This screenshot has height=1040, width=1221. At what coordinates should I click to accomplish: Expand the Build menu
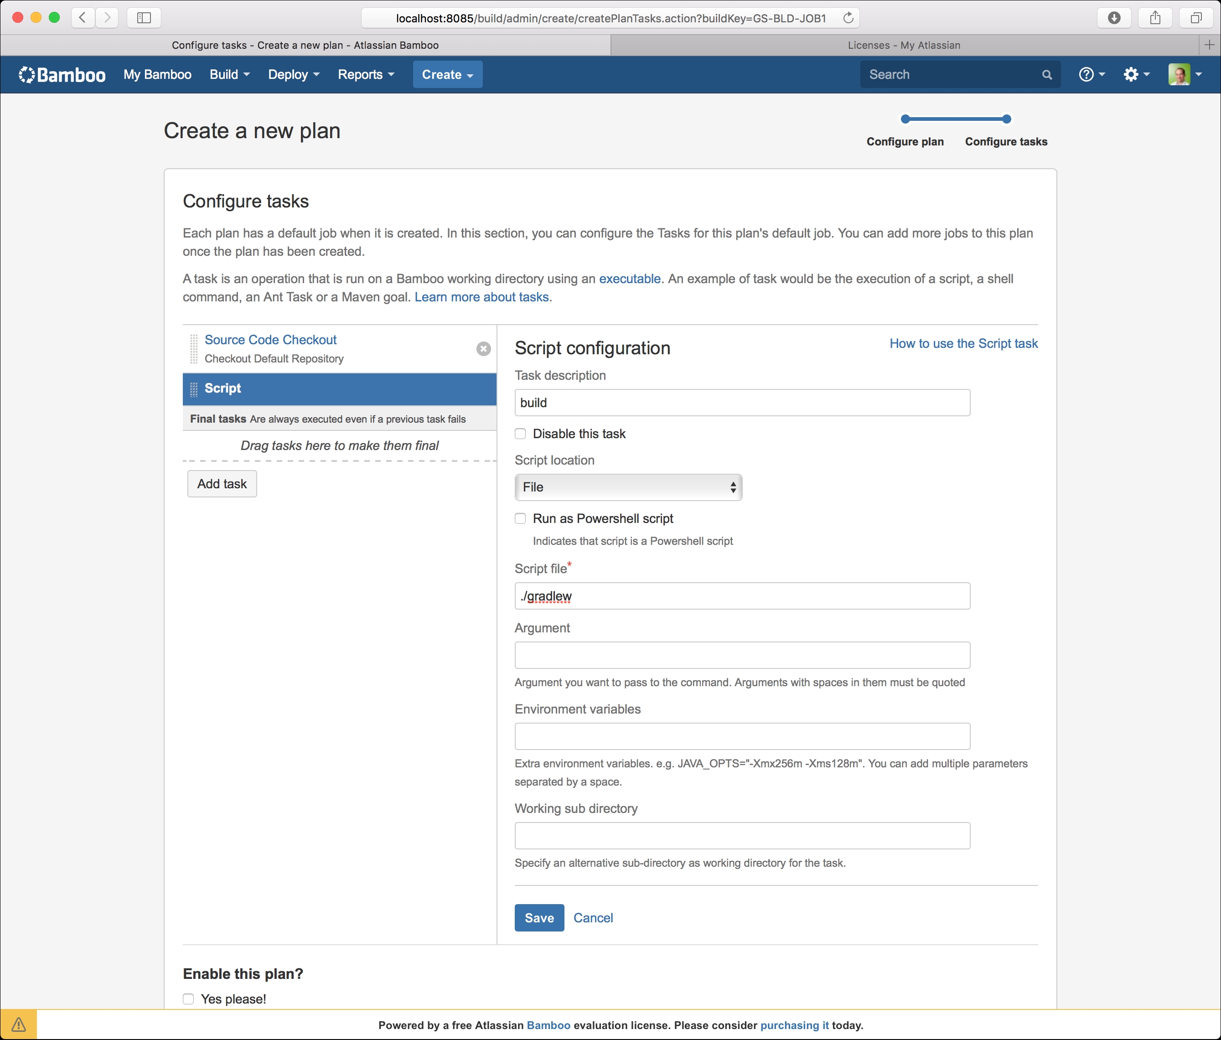[x=230, y=75]
